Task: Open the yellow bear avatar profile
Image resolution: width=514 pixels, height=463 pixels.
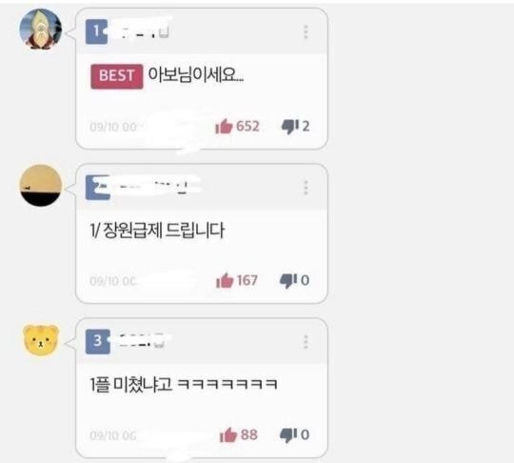Action: coord(41,340)
